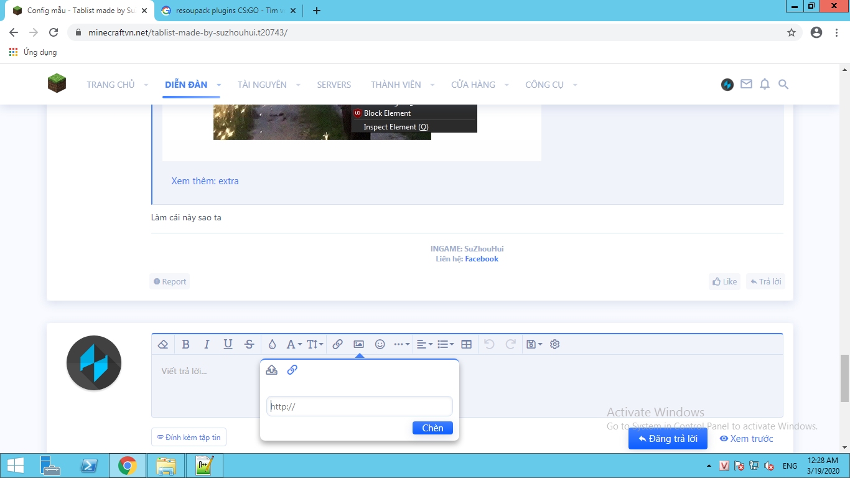
Task: Select the upload image icon in popup
Action: point(272,370)
